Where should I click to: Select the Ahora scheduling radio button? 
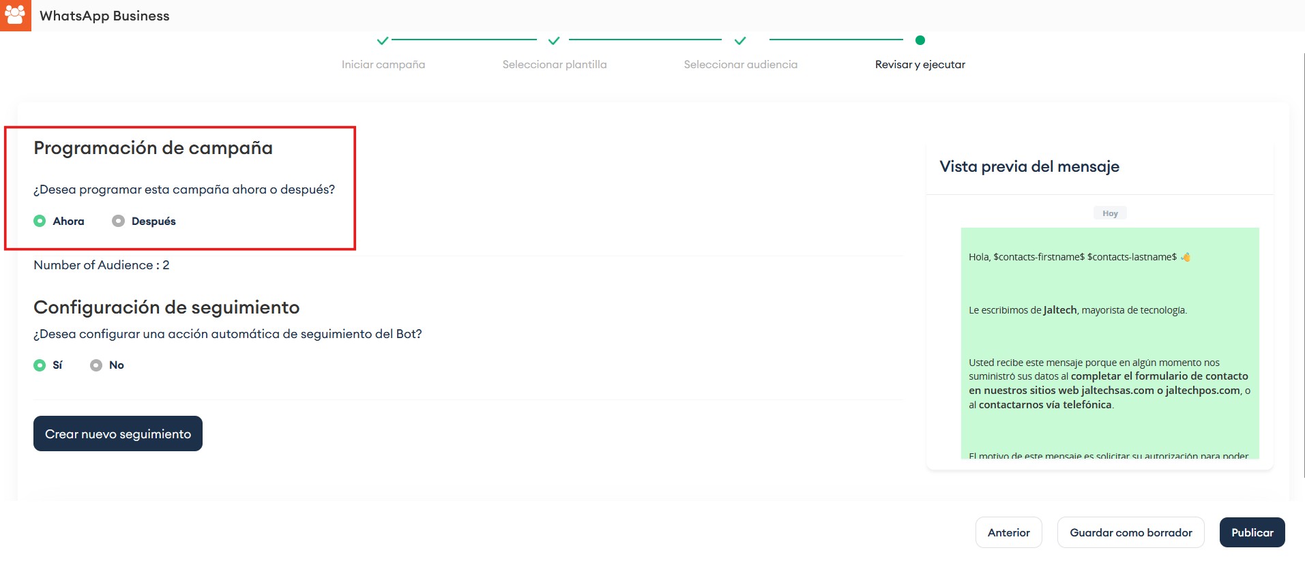point(40,221)
